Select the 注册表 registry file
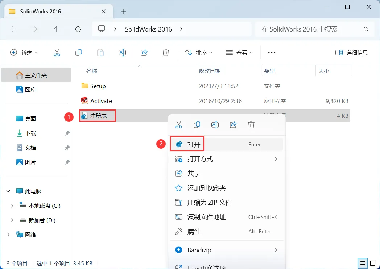The image size is (380, 269). click(98, 116)
